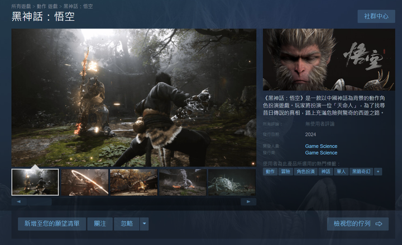Image resolution: width=402 pixels, height=245 pixels.
Task: Click 新增至您的願望清單 wishlist button
Action: click(x=52, y=224)
